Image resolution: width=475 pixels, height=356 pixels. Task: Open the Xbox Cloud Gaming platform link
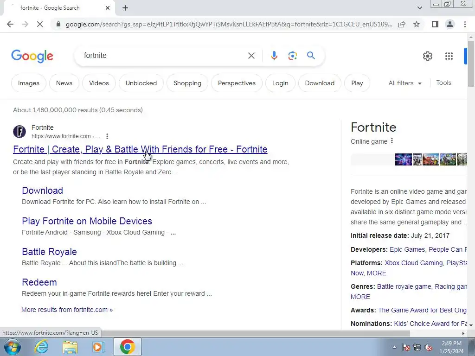coord(413,263)
